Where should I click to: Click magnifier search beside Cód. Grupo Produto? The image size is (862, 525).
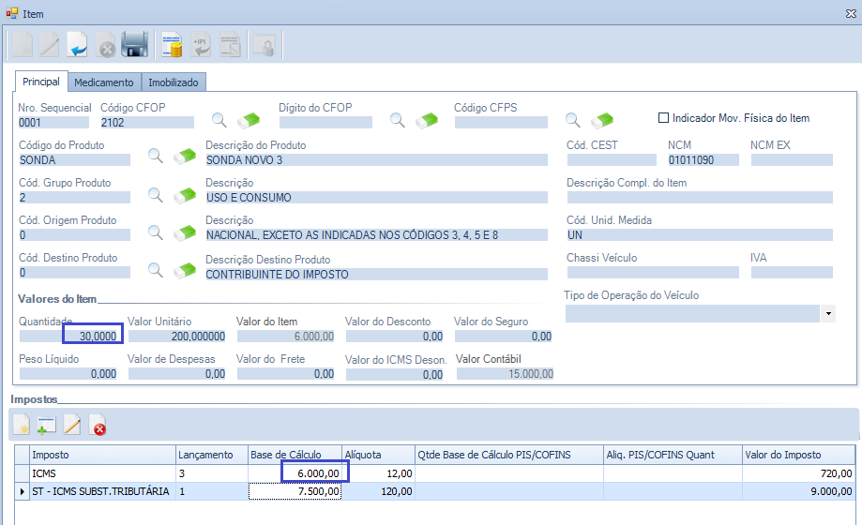point(159,195)
